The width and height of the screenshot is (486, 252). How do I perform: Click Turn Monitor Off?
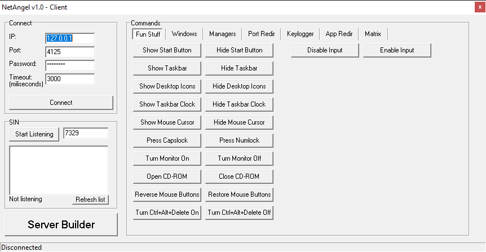click(239, 158)
